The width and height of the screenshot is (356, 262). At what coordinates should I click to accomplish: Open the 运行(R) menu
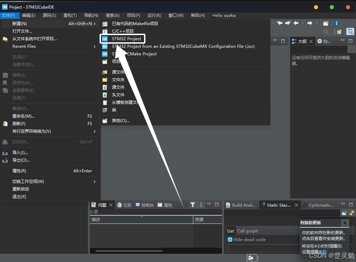[x=154, y=15]
